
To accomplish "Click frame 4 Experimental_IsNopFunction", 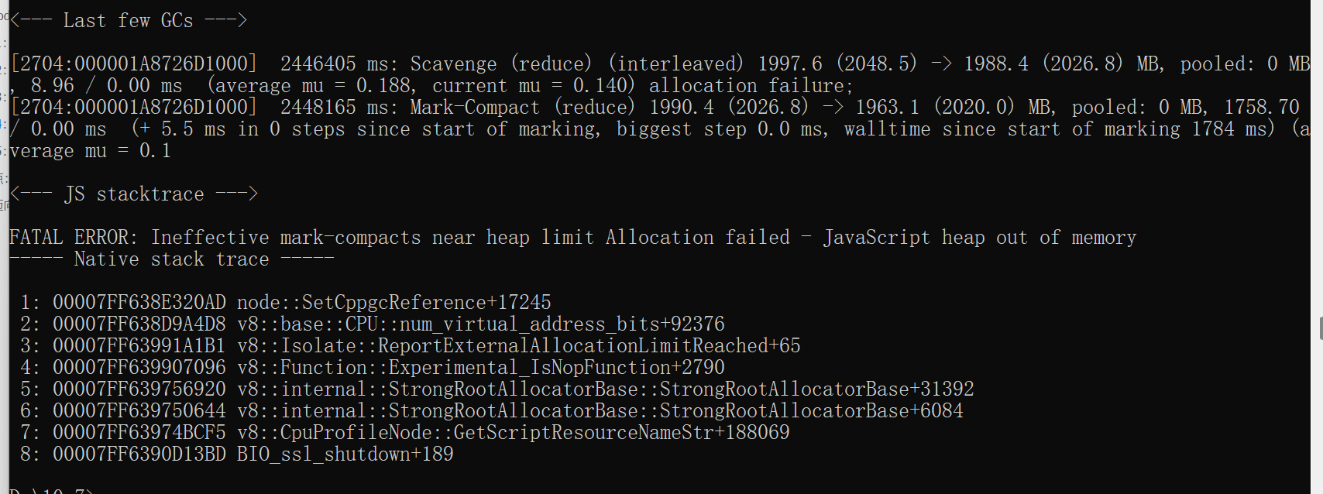I will pos(480,368).
